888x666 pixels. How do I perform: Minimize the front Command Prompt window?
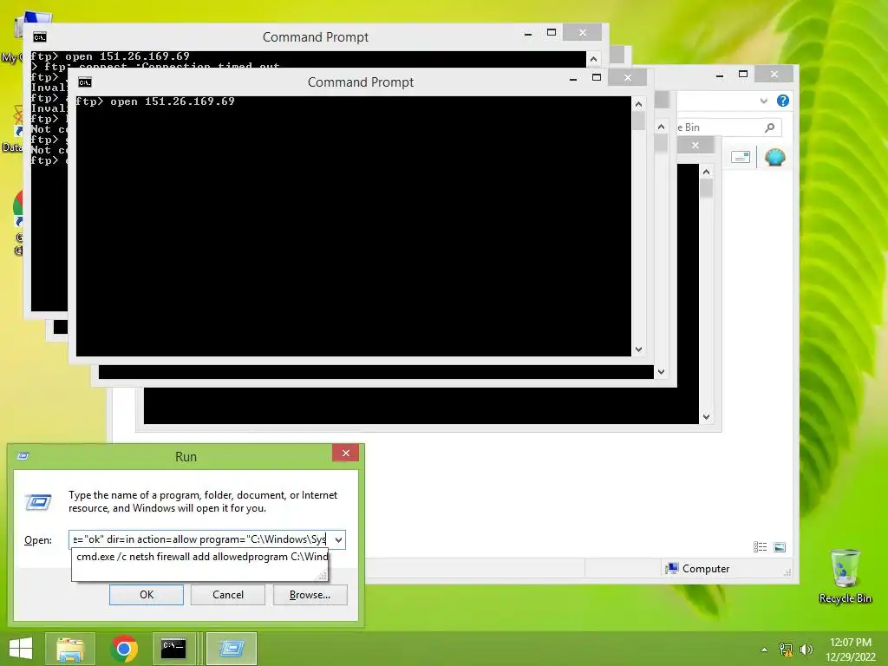573,79
